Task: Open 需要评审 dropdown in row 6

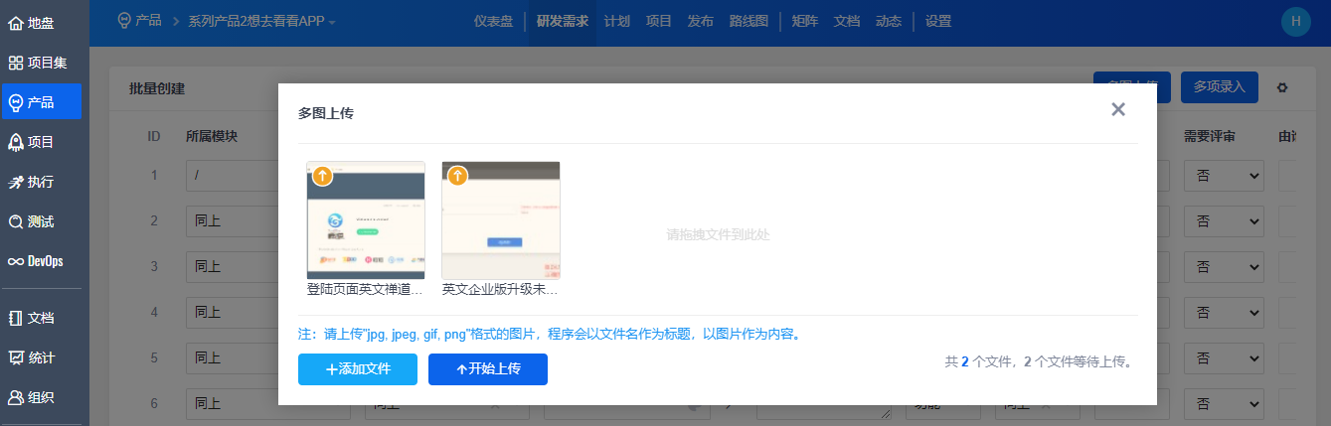Action: click(1224, 403)
